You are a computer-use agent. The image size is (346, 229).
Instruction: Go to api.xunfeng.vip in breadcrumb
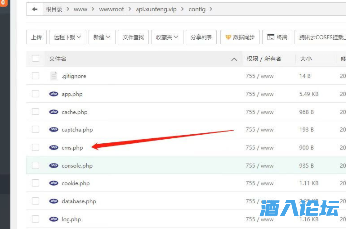click(x=156, y=9)
